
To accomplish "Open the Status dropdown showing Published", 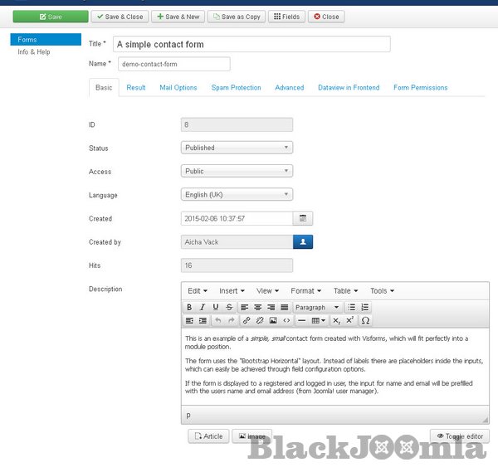I will click(237, 148).
